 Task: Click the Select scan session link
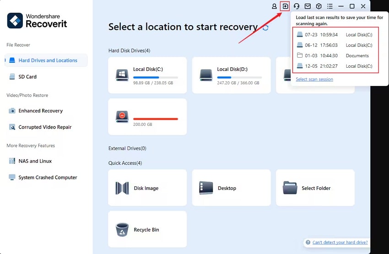[x=314, y=79]
